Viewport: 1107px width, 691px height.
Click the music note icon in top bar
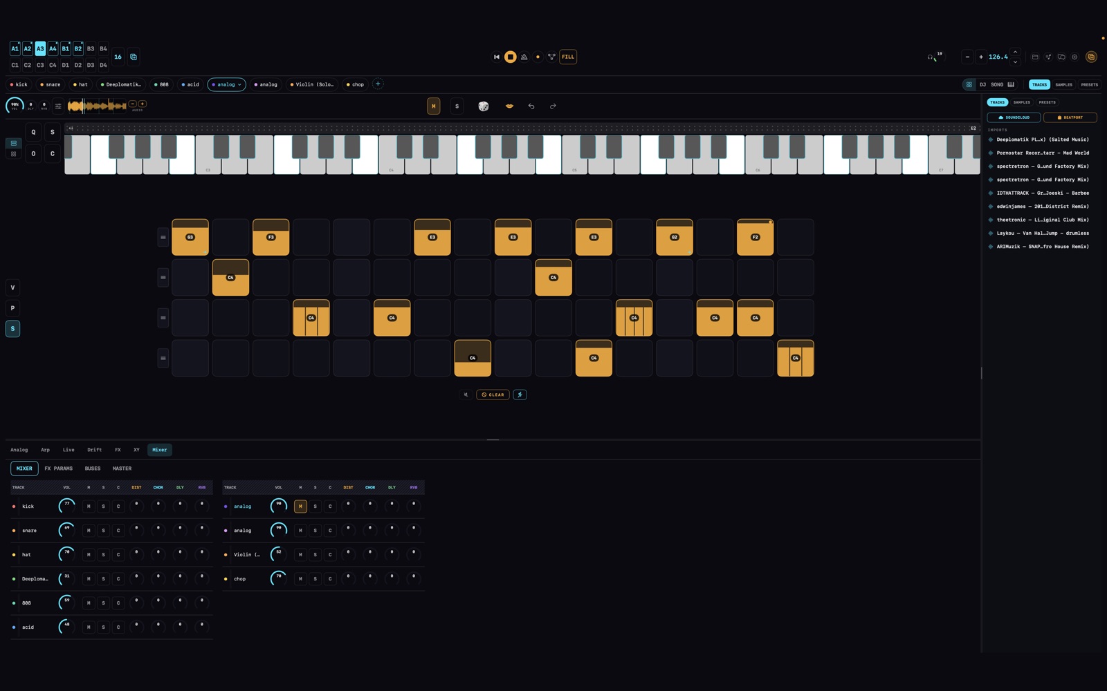click(1048, 57)
